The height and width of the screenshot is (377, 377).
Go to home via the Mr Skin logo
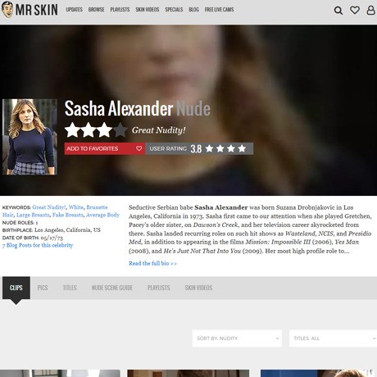(30, 10)
